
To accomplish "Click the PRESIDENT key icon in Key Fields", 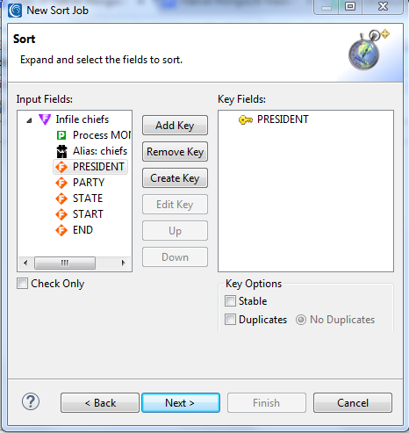I will click(x=246, y=119).
